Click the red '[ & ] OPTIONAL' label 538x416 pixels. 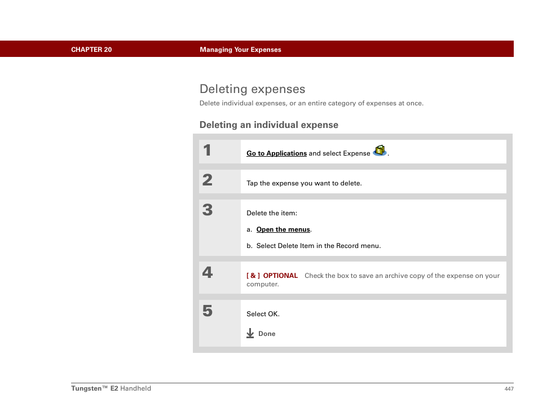[272, 276]
